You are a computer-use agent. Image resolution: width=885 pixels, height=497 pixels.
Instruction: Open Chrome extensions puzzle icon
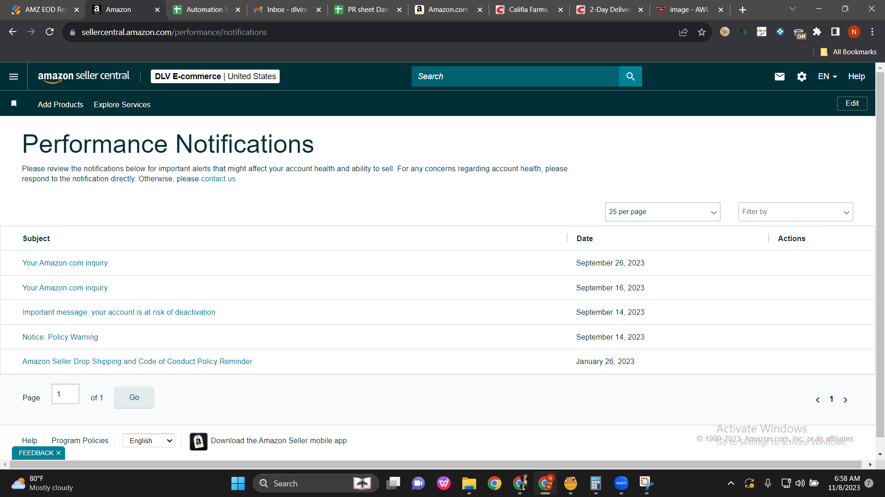(x=817, y=32)
